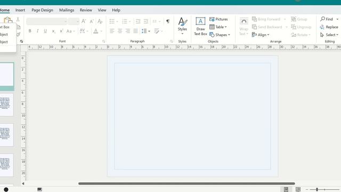The height and width of the screenshot is (192, 341).
Task: Click Replace in Editing group
Action: 329,27
